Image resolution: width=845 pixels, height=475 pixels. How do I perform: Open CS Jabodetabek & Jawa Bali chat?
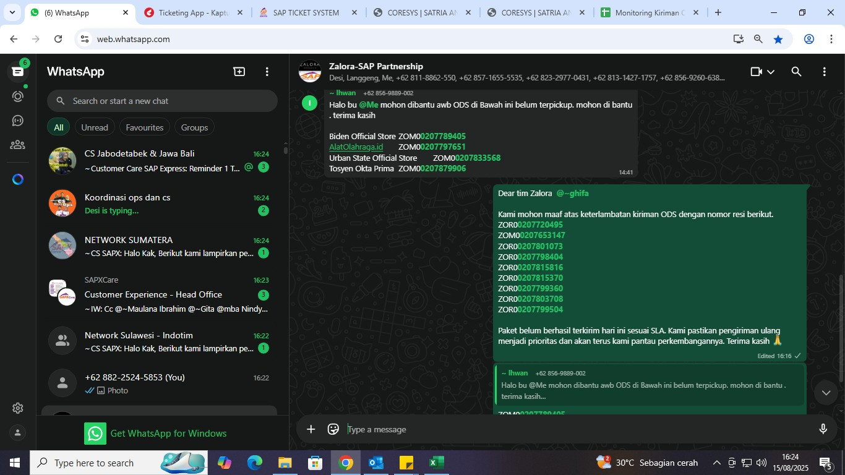click(162, 161)
